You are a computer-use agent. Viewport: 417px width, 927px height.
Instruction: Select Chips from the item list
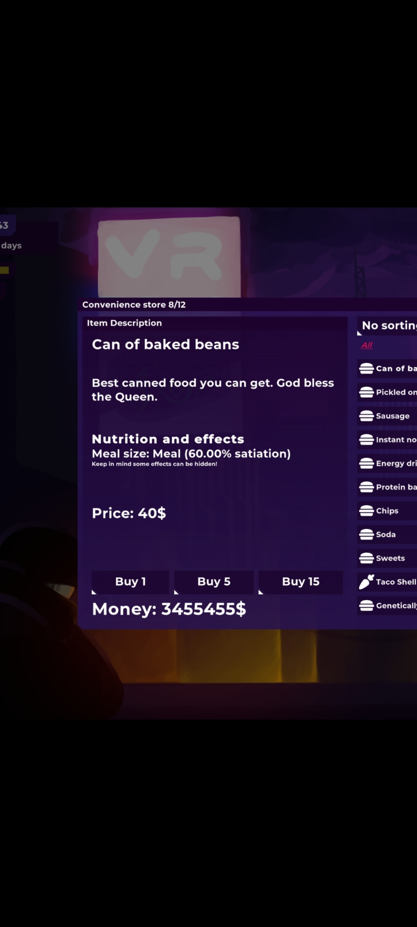(x=387, y=511)
